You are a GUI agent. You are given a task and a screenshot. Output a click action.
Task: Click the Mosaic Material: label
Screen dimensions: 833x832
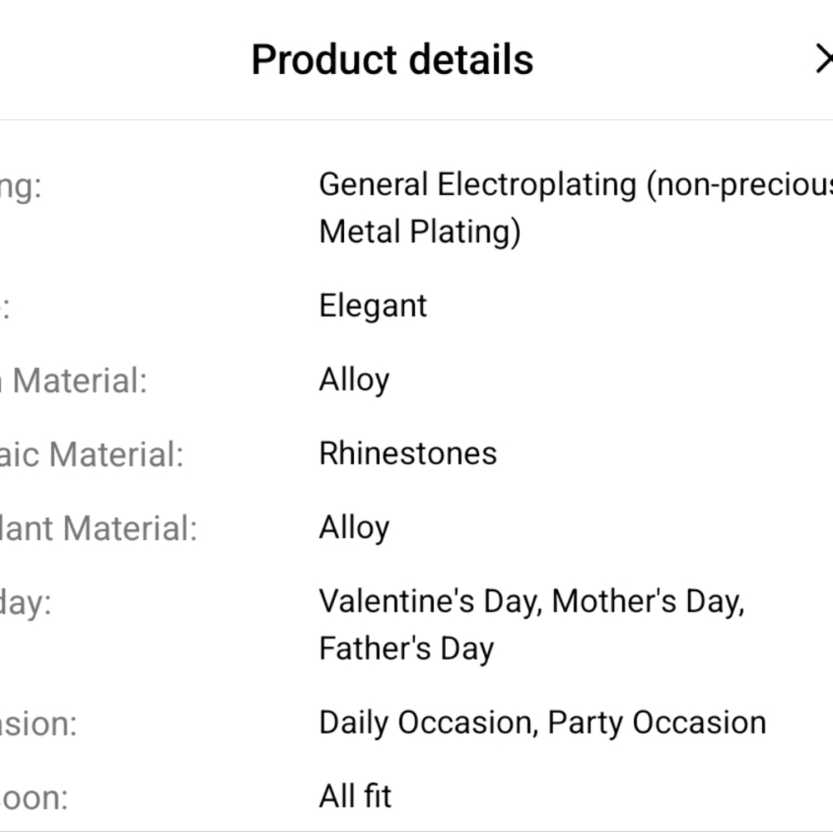(92, 455)
